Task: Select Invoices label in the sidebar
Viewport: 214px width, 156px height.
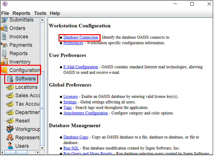Action: pyautogui.click(x=19, y=37)
